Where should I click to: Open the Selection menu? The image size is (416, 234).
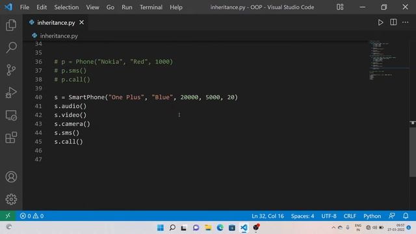66,7
